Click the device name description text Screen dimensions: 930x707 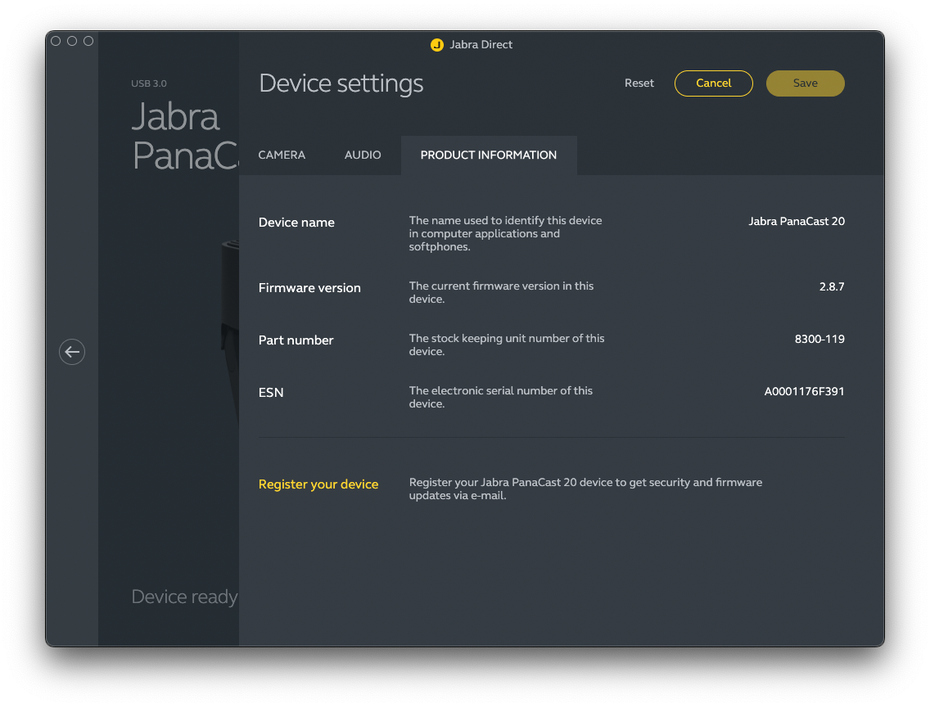click(x=505, y=233)
